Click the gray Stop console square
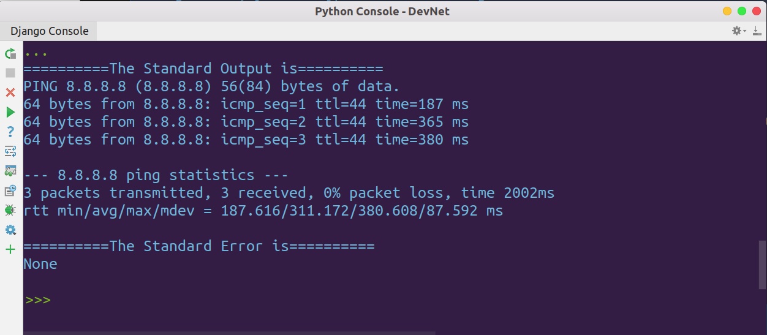767x335 pixels. click(10, 73)
